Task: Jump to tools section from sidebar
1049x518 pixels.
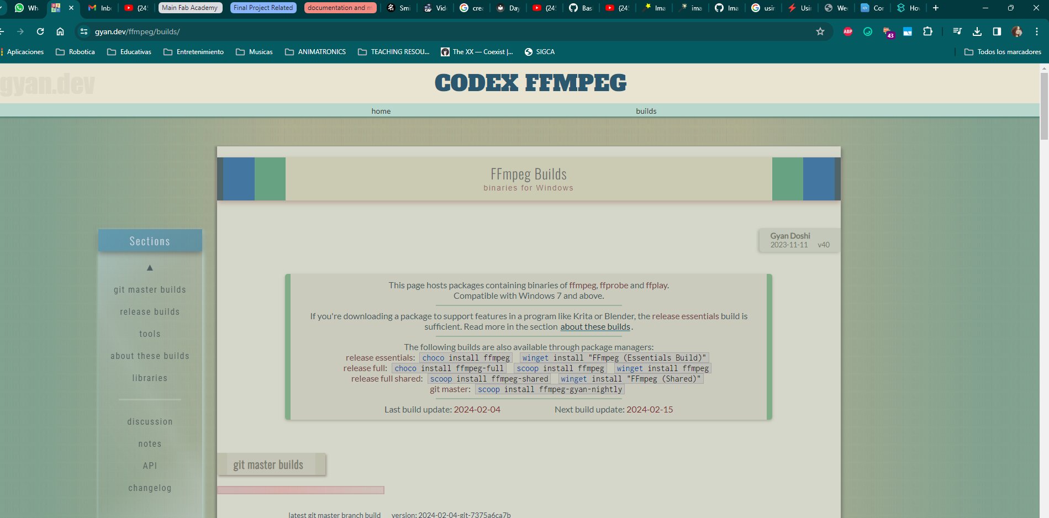Action: (x=150, y=334)
